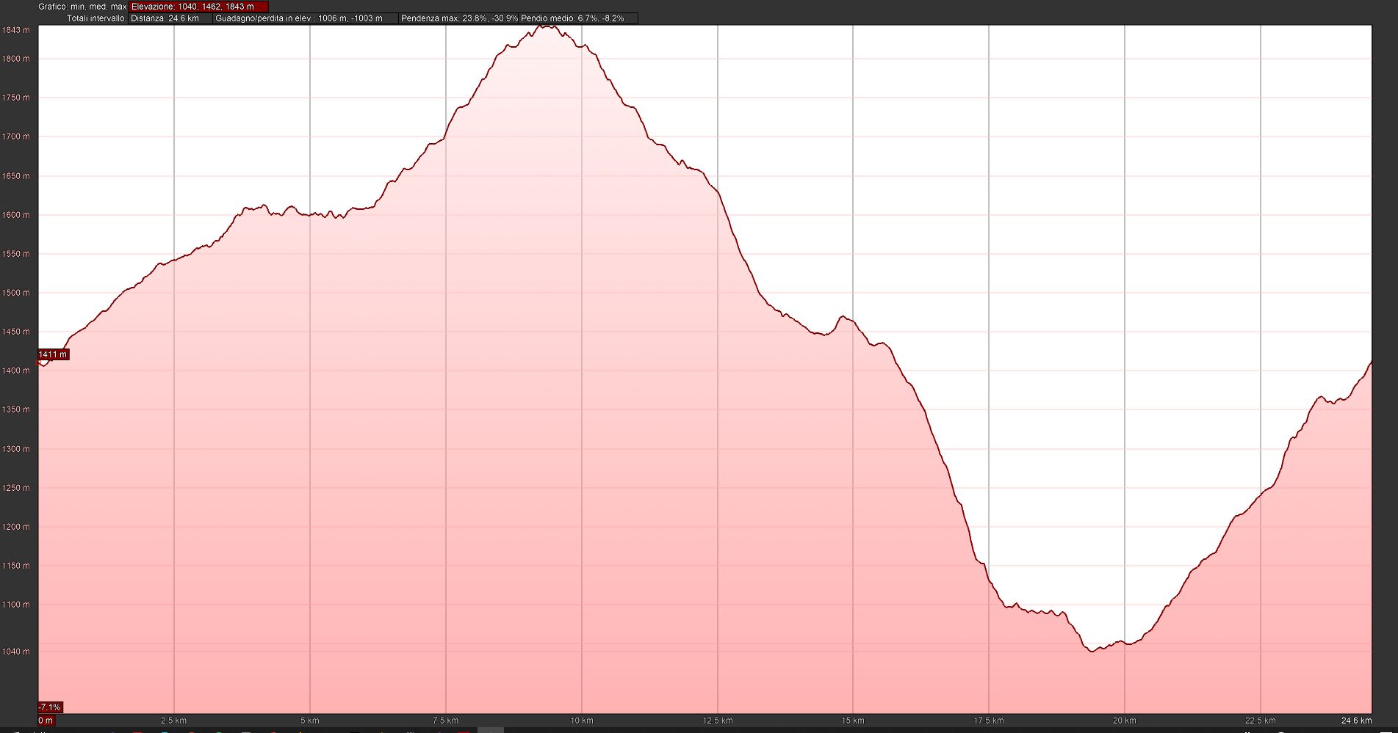Click the Pendio medio statistic
The width and height of the screenshot is (1398, 733).
(578, 18)
